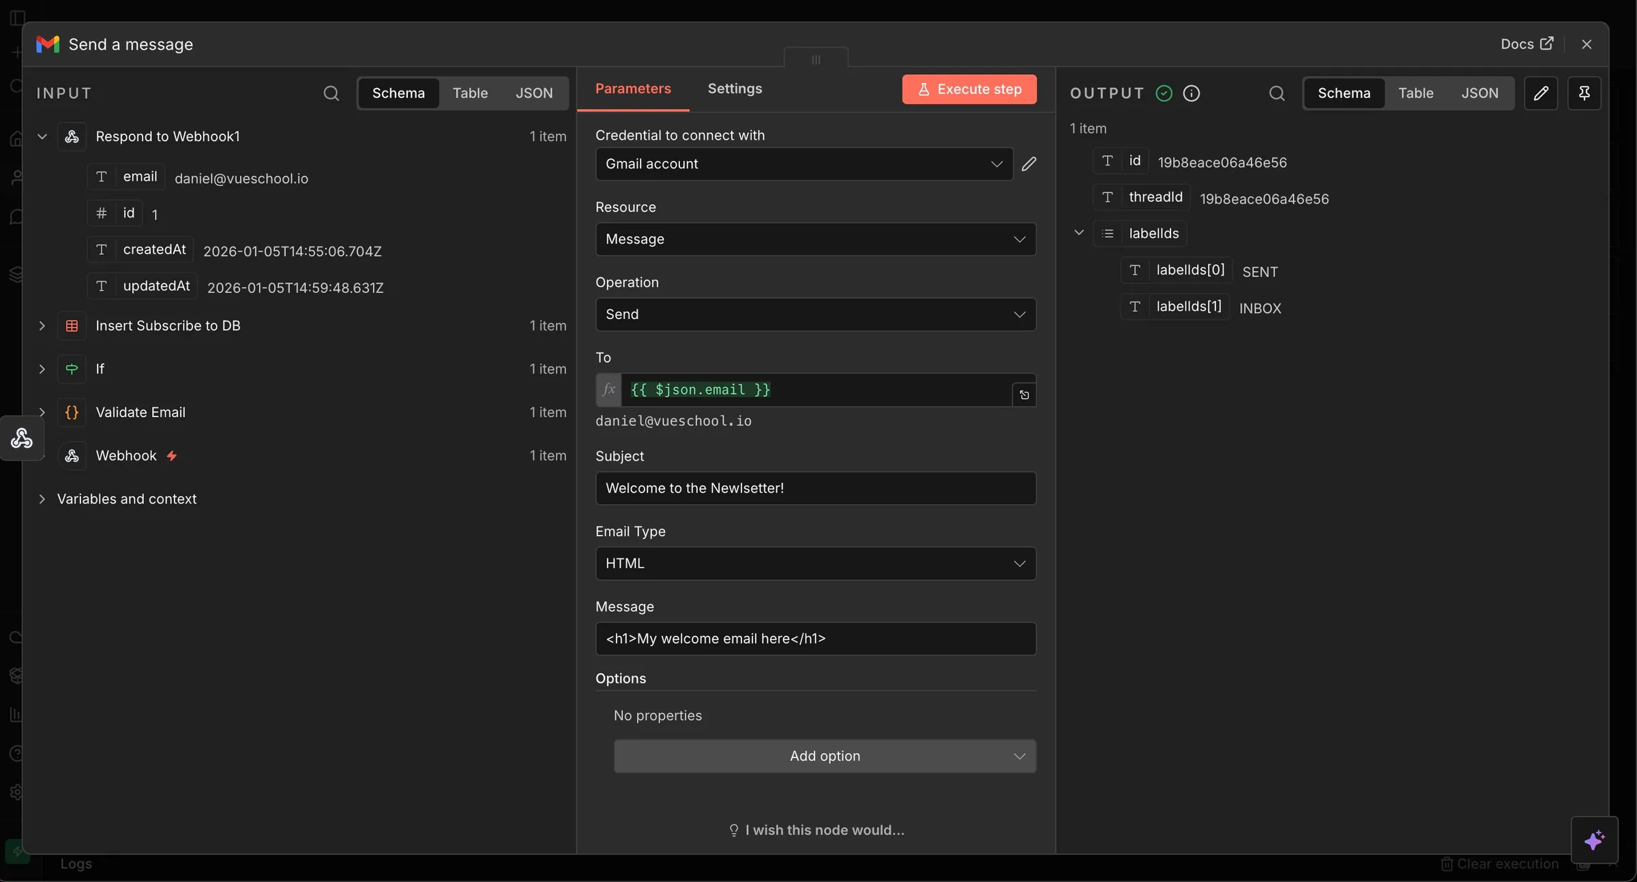The height and width of the screenshot is (882, 1637).
Task: Open expression editor for To field
Action: click(1024, 395)
